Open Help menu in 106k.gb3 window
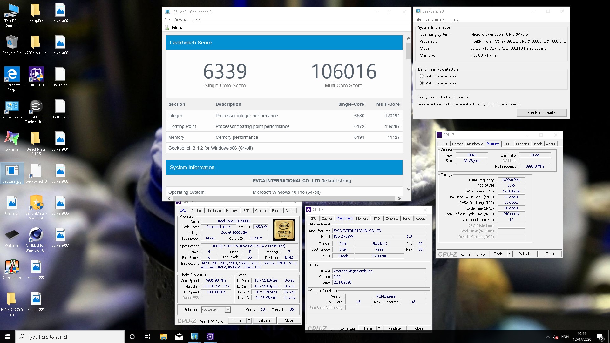 (x=196, y=20)
